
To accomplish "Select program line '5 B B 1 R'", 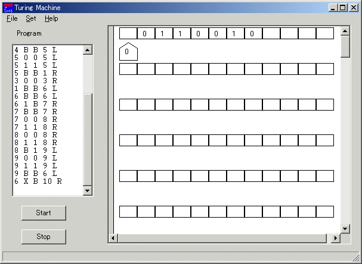I will [x=36, y=73].
